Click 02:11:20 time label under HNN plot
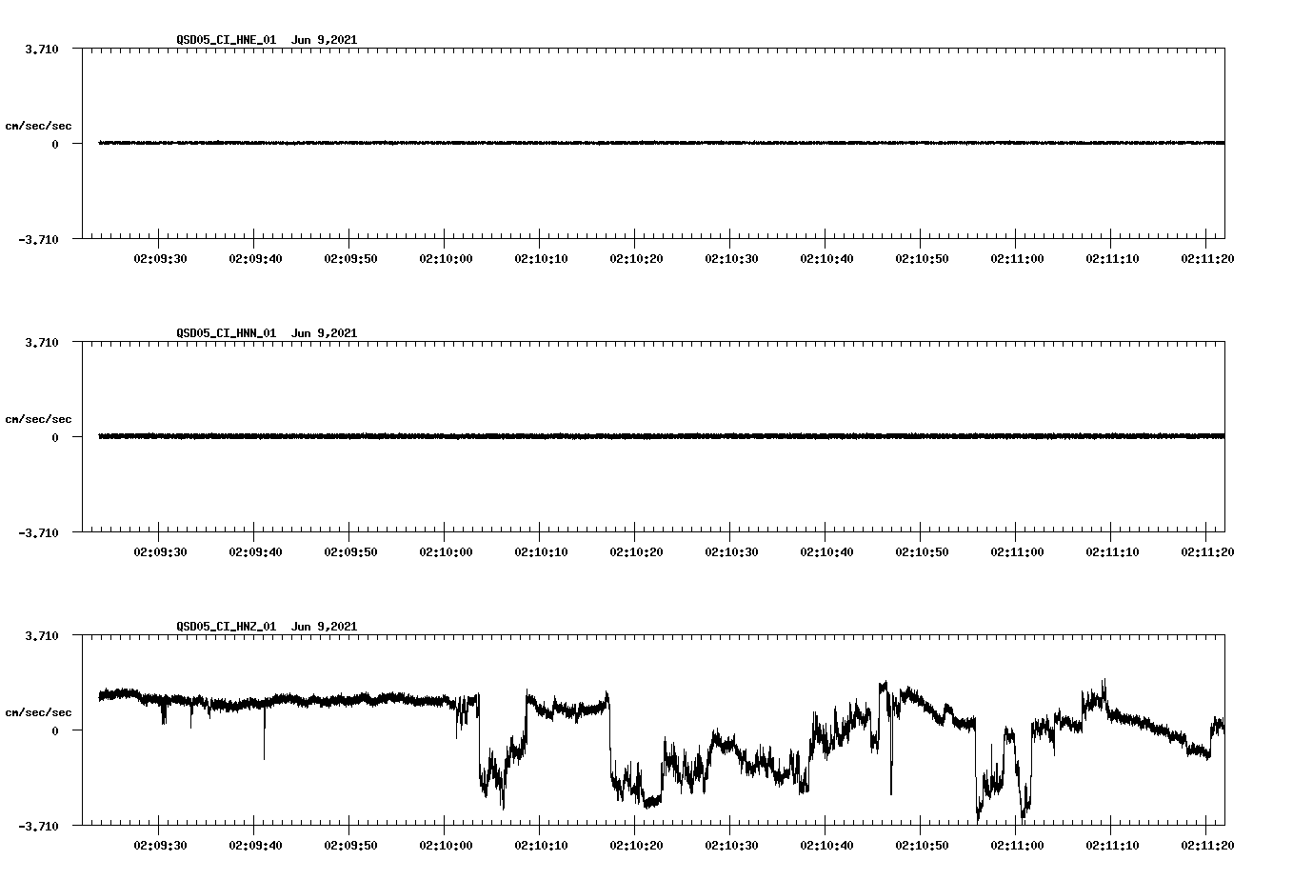 [1207, 551]
